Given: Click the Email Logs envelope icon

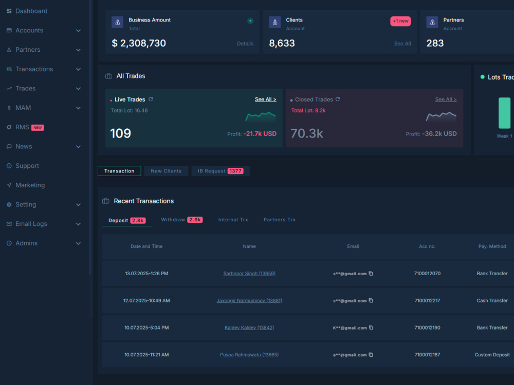Looking at the screenshot, I should (9, 224).
